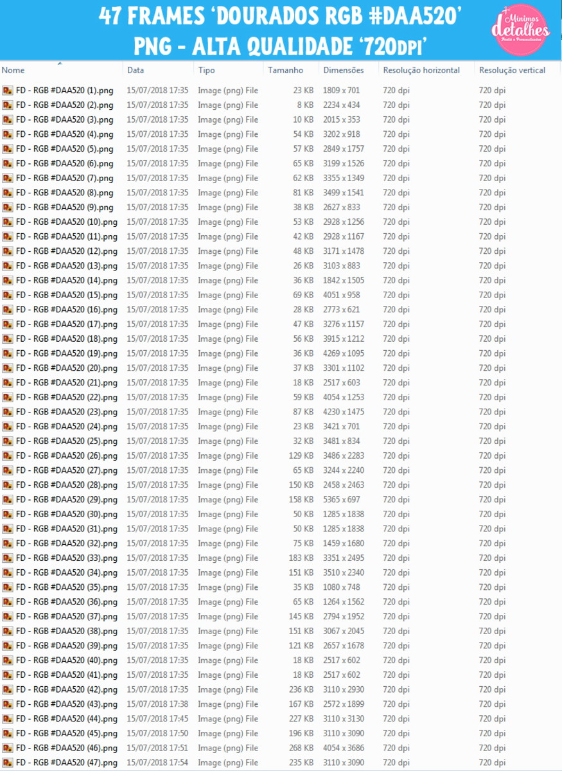
Task: Select file FD - RGB #DAA520 (15).png by name
Action: point(67,295)
